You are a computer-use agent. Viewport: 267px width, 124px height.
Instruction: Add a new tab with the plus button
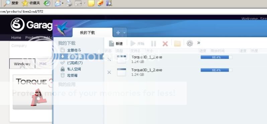118,33
